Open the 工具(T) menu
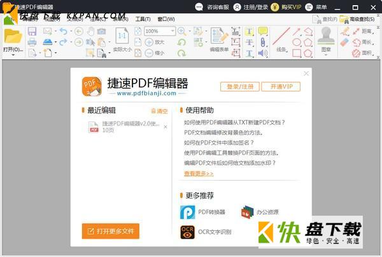Image resolution: width=382 pixels, height=257 pixels. (143, 19)
